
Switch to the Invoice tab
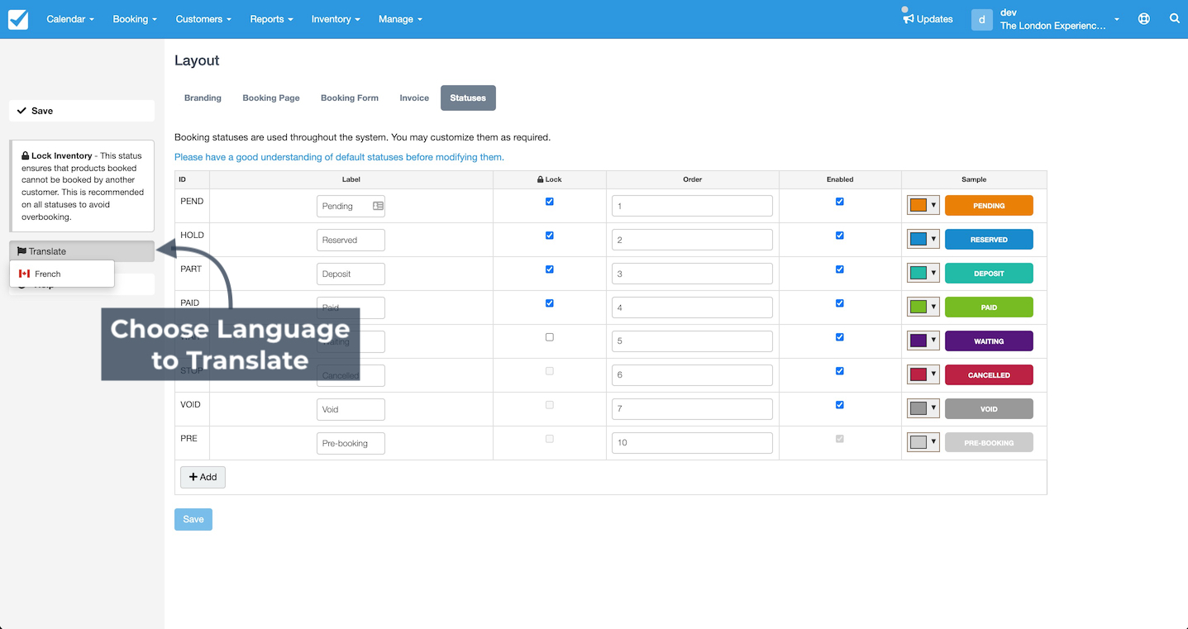(414, 98)
